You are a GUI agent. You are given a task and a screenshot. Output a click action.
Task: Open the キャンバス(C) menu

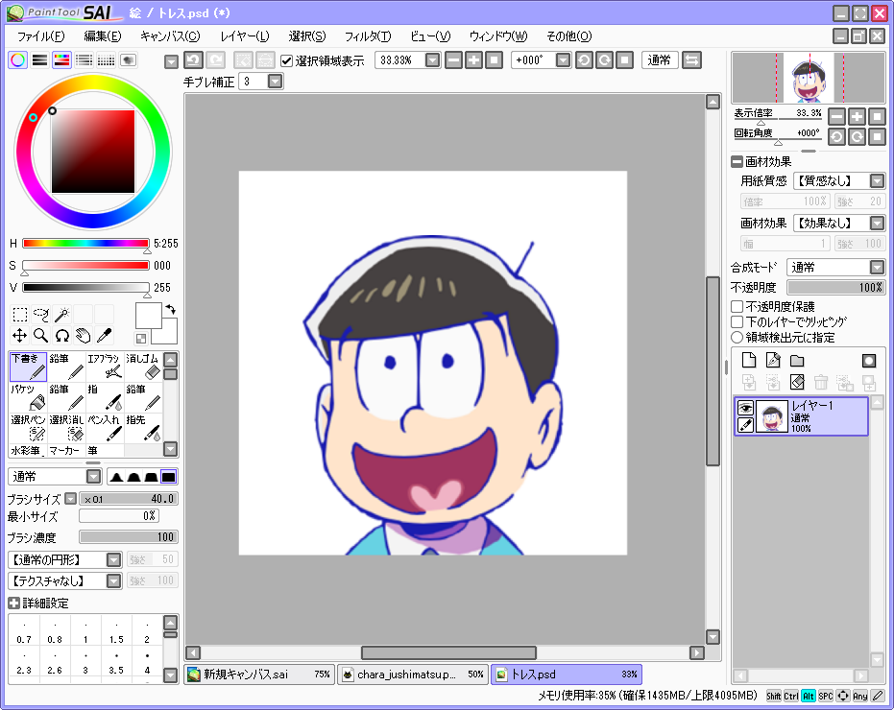[170, 36]
